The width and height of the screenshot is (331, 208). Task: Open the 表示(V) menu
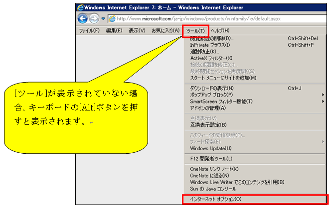(137, 30)
